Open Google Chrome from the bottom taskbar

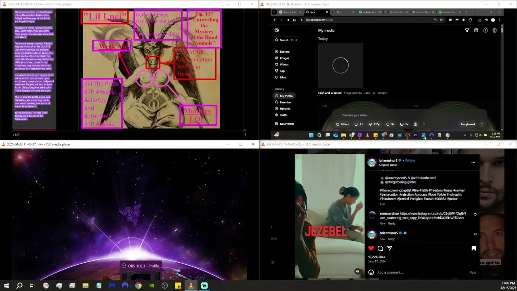[139, 286]
